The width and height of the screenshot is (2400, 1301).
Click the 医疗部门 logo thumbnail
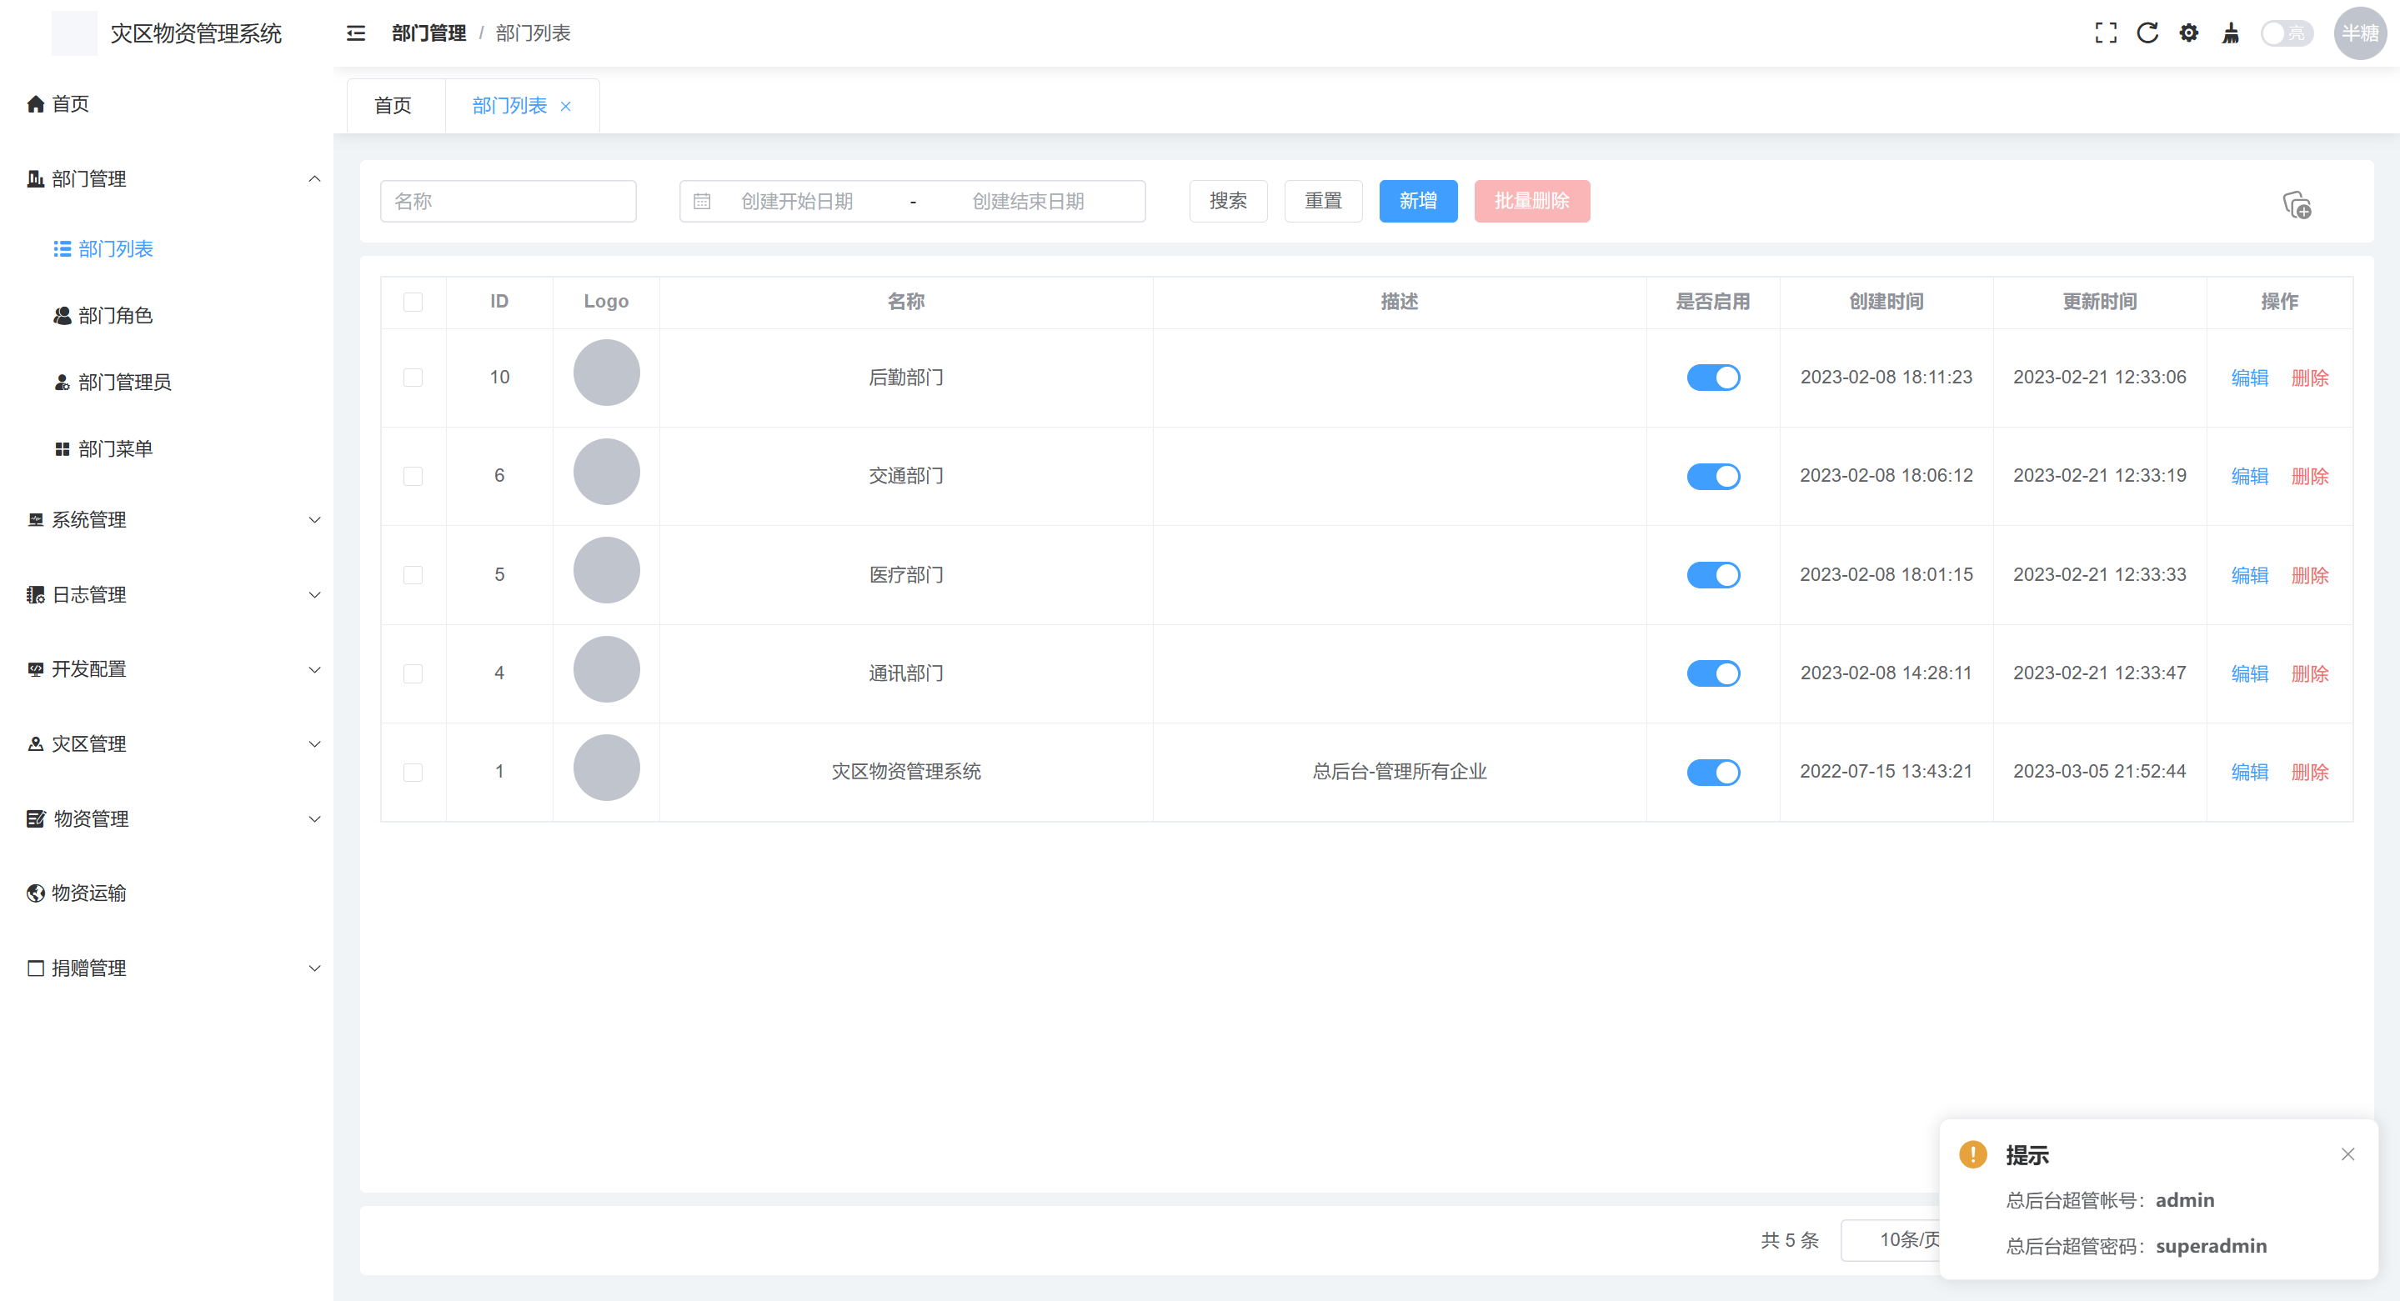pos(607,570)
